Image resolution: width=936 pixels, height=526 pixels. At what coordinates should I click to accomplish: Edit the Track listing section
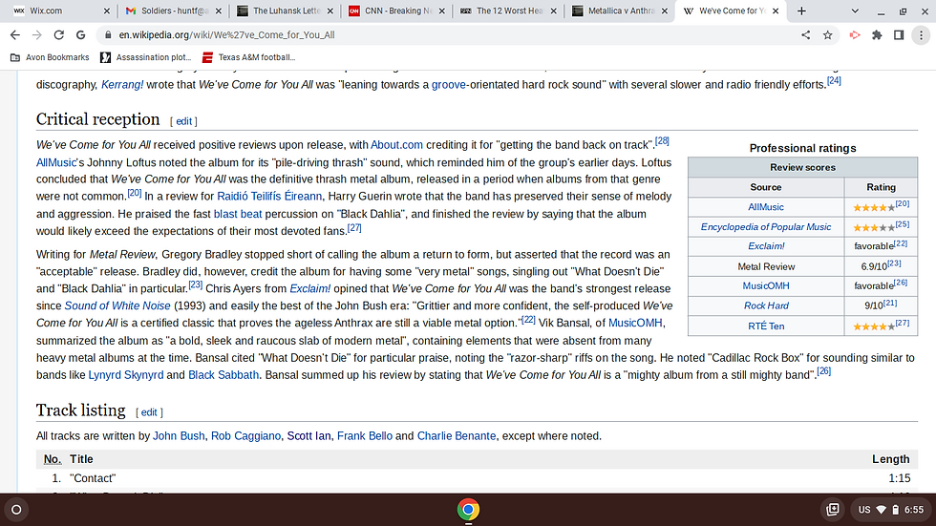[149, 412]
